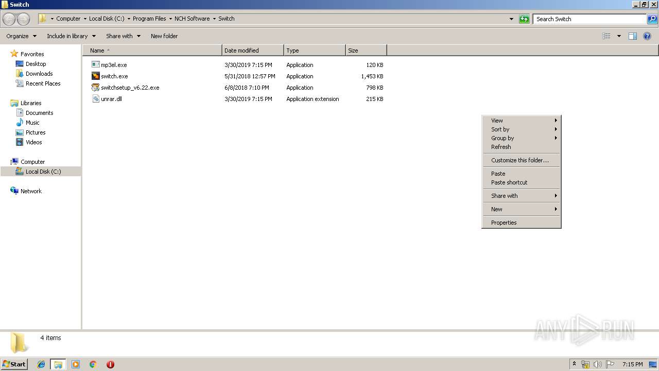The image size is (659, 371).
Task: Open the Group by context submenu
Action: click(521, 138)
